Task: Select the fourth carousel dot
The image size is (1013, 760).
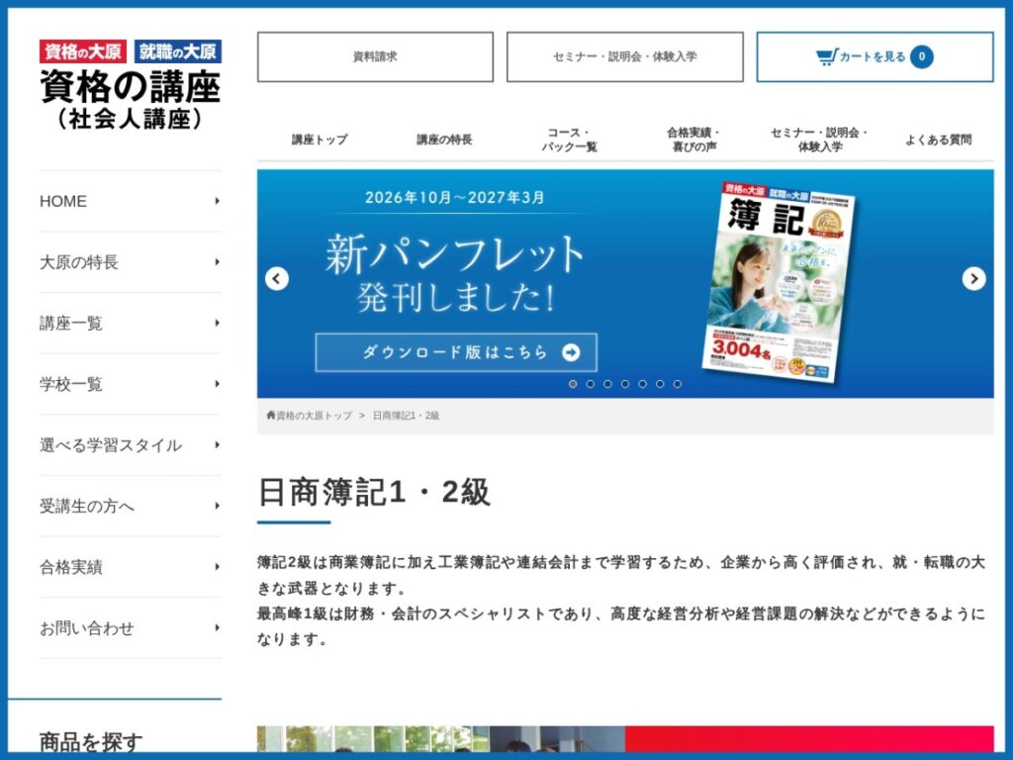Action: pyautogui.click(x=625, y=384)
